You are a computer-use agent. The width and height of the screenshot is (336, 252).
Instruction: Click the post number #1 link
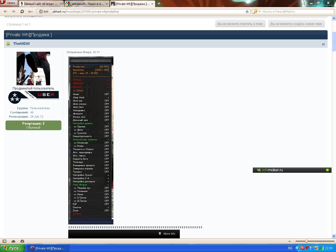point(323,44)
